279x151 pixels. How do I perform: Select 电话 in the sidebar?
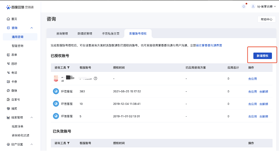tap(14, 72)
